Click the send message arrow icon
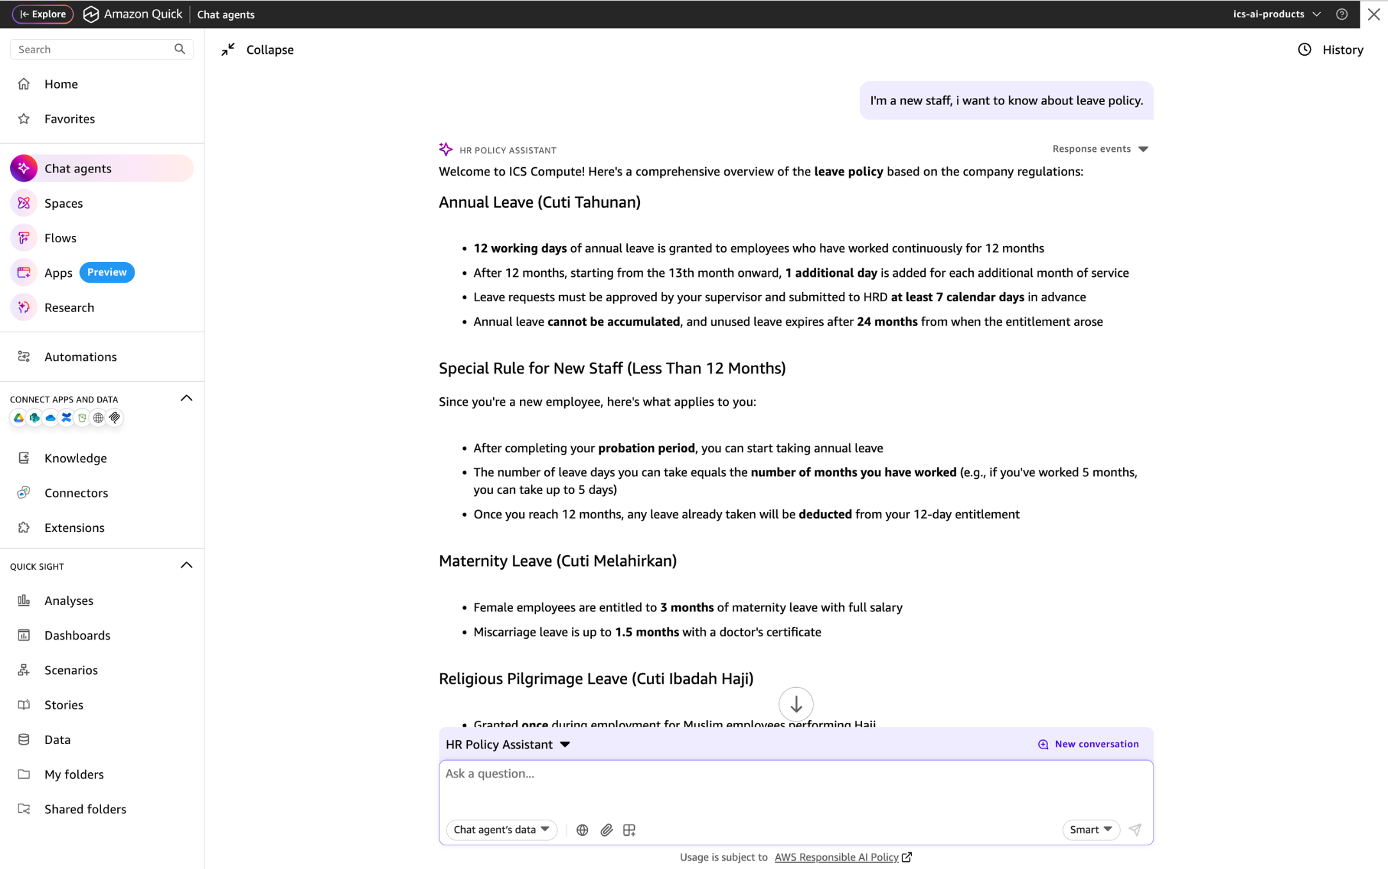Screen dimensions: 1388x869 [x=1135, y=830]
